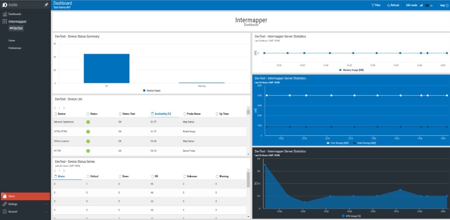Sort Status Series by Down column

124,176
